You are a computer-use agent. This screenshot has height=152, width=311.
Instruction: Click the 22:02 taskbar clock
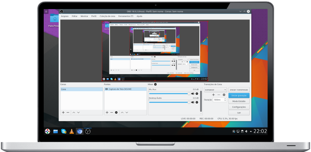260,131
